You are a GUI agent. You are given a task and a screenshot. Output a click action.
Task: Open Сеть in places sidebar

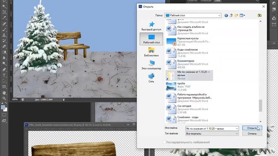[x=152, y=78]
